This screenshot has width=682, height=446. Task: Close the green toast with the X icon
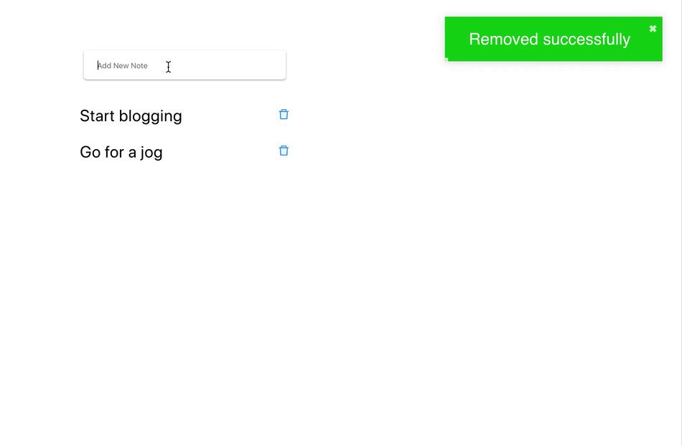(653, 29)
